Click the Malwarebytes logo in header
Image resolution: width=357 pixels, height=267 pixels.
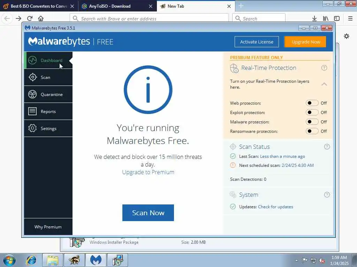(x=59, y=42)
